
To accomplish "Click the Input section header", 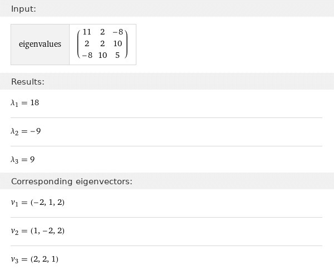I will pos(23,9).
